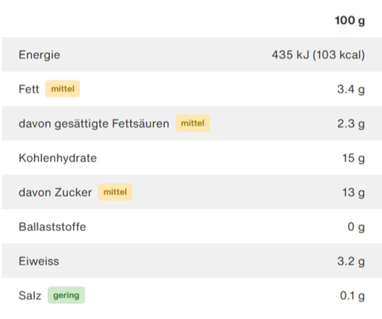Click the davon gesättigte Fettsäuren label
Image resolution: width=382 pixels, height=319 pixels.
point(94,124)
